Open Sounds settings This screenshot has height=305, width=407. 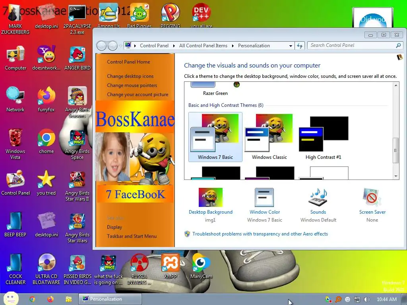(318, 205)
